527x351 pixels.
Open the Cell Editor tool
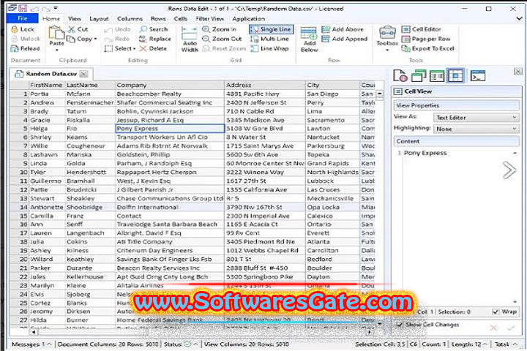422,29
